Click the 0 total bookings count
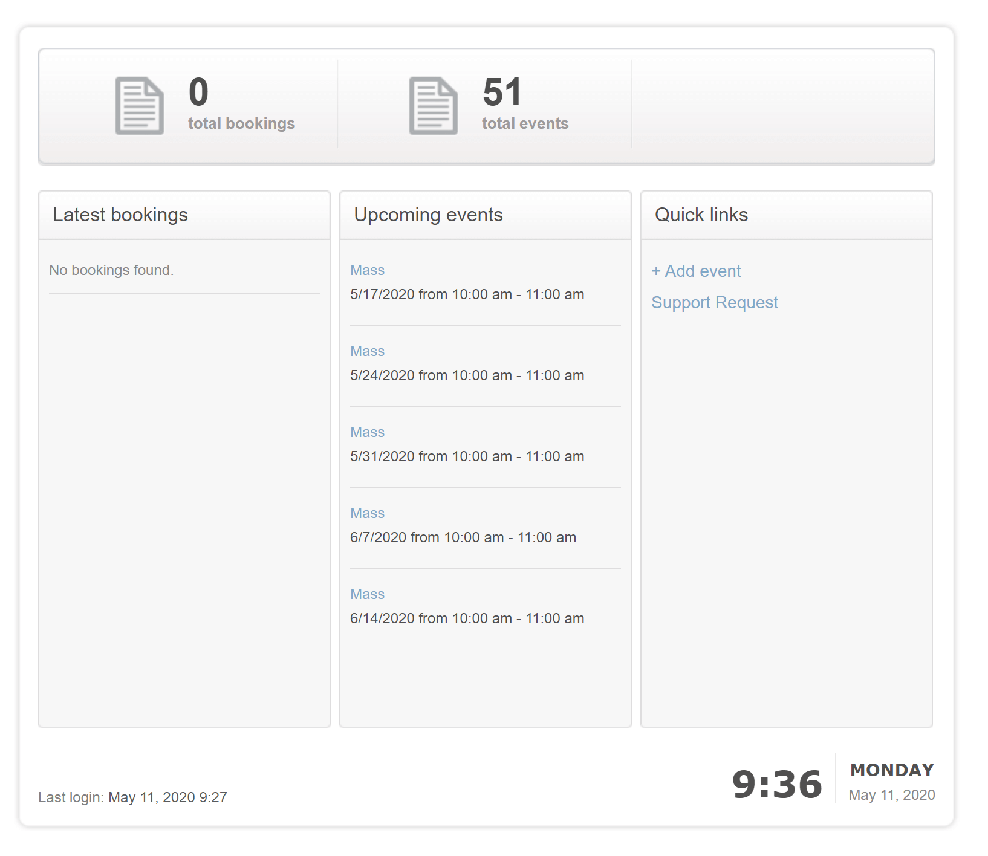 tap(198, 92)
